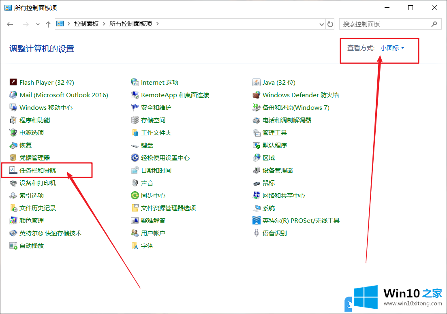Click the Mail (Microsoft Outlook 2016) icon

pyautogui.click(x=13, y=95)
